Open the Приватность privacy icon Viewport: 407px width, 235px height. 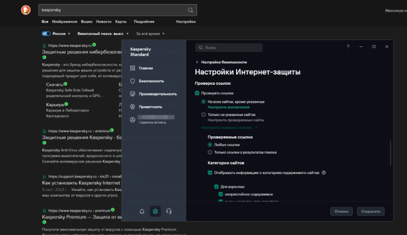click(133, 107)
